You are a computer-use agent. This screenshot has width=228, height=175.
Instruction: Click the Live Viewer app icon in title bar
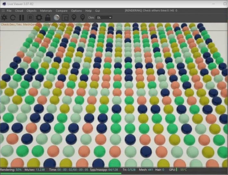click(x=4, y=4)
